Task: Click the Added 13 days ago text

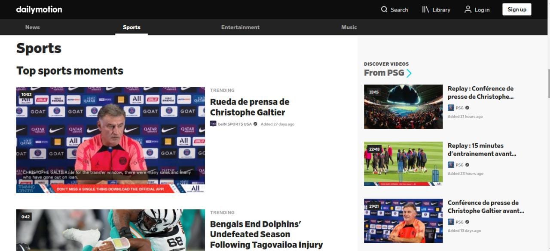Action: pyautogui.click(x=464, y=231)
